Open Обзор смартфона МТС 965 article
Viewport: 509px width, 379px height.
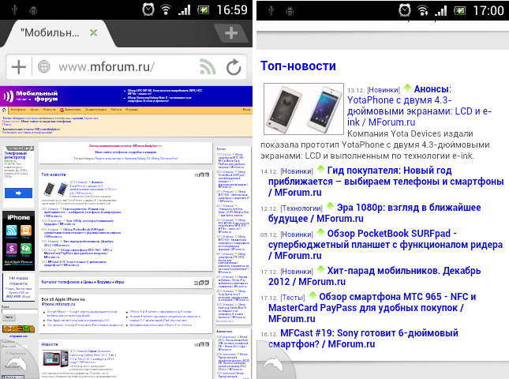(372, 307)
